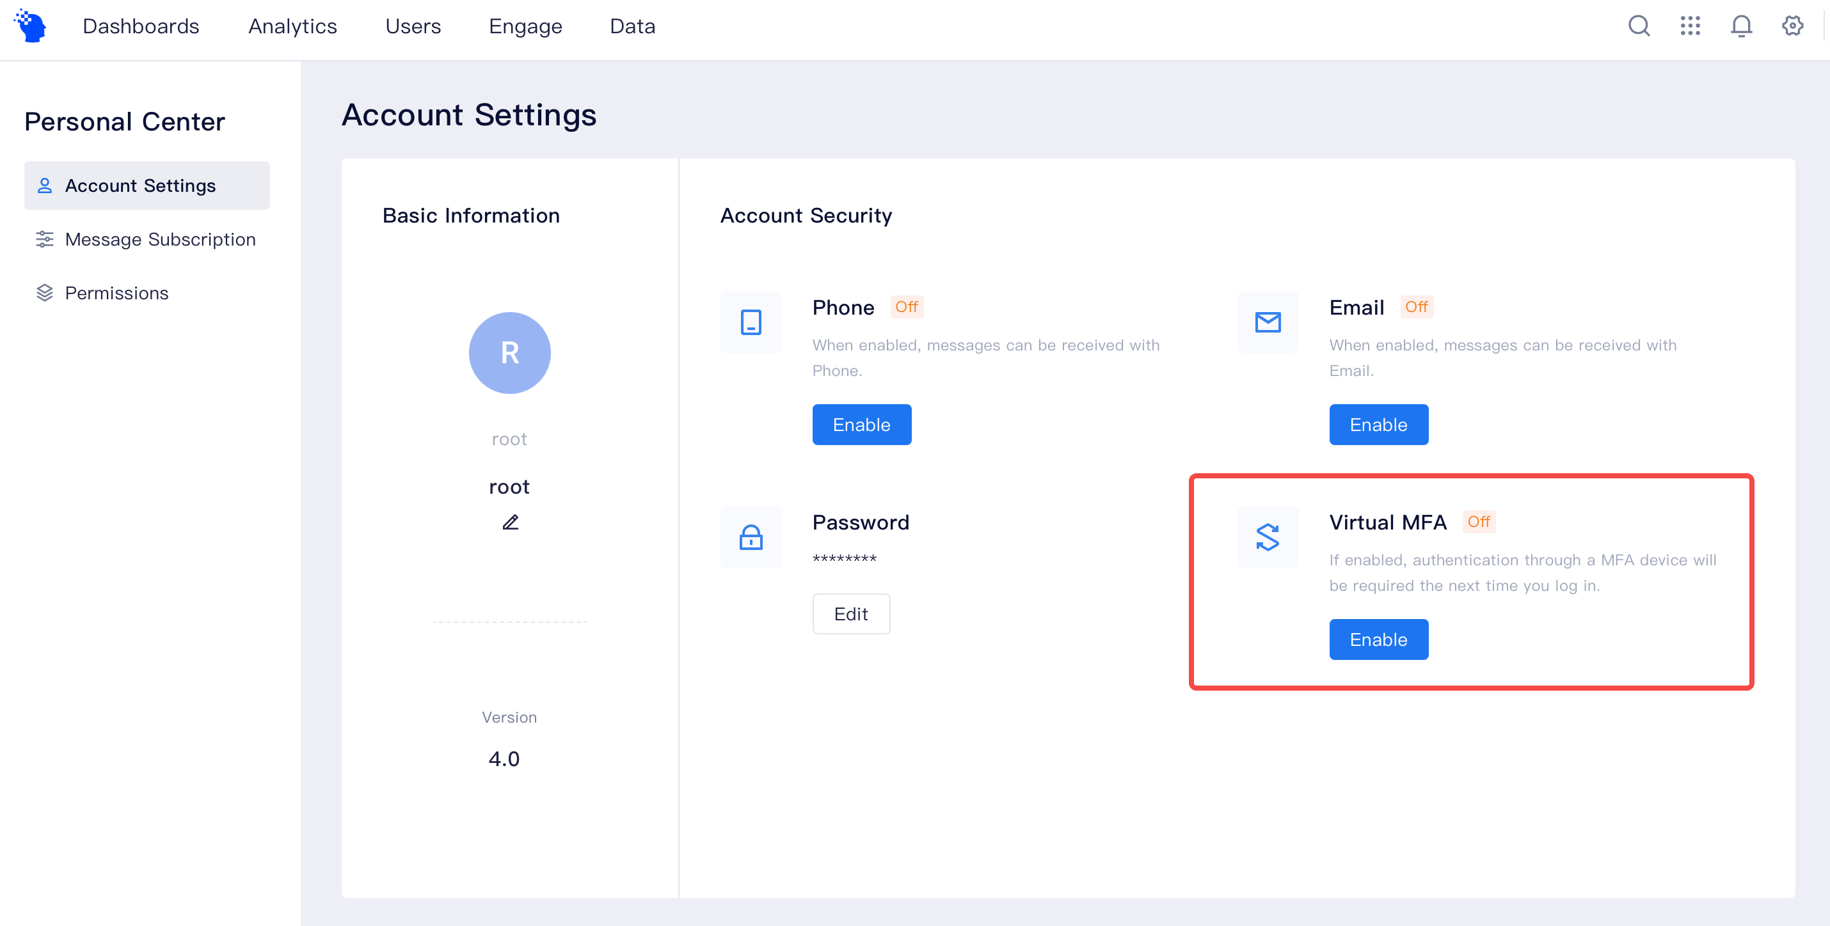Click the Virtual MFA Off status badge
This screenshot has width=1830, height=926.
pos(1479,522)
